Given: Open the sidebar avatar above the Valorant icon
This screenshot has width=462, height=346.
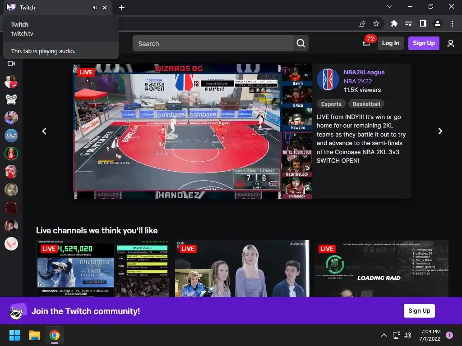Looking at the screenshot, I should tap(11, 226).
